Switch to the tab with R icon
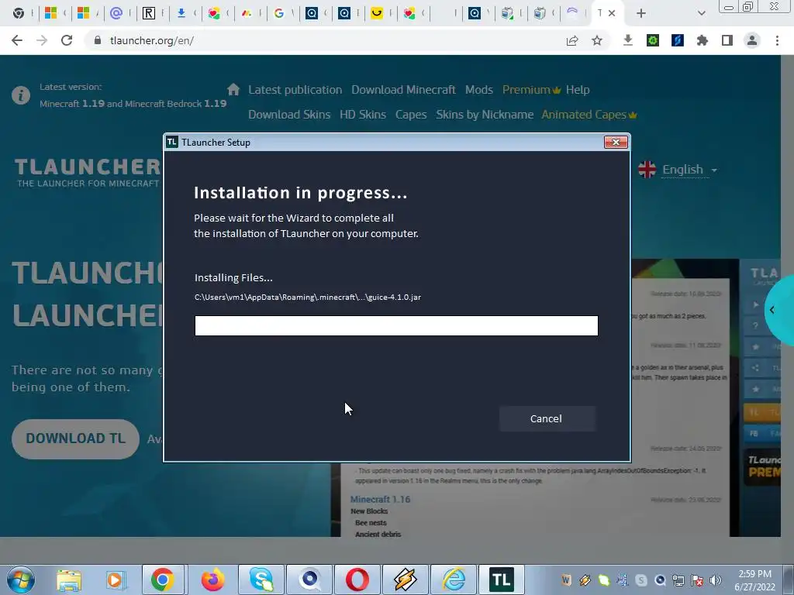 pyautogui.click(x=149, y=13)
